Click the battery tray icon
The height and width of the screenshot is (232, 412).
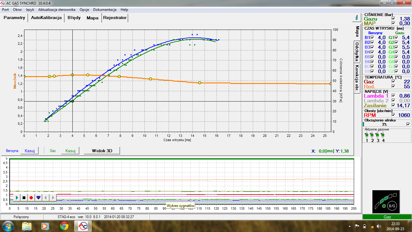click(364, 226)
